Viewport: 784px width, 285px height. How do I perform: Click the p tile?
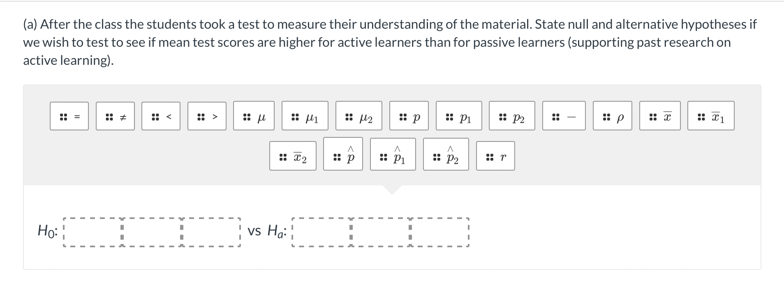(409, 116)
